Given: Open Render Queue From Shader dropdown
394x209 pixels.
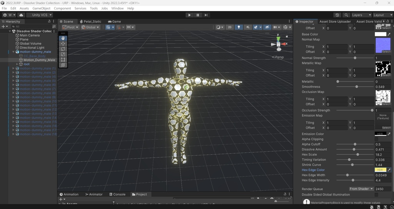Looking at the screenshot, I should 361,189.
